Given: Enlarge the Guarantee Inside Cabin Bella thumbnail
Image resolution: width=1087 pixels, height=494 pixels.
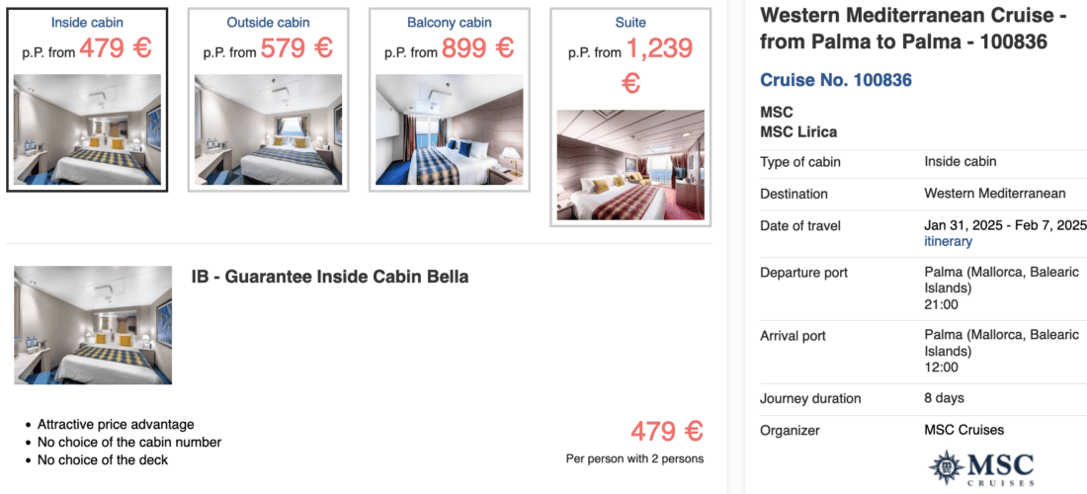Looking at the screenshot, I should click(93, 325).
